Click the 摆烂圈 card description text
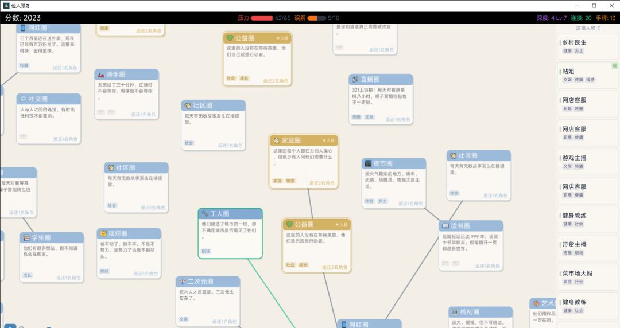 pyautogui.click(x=127, y=250)
